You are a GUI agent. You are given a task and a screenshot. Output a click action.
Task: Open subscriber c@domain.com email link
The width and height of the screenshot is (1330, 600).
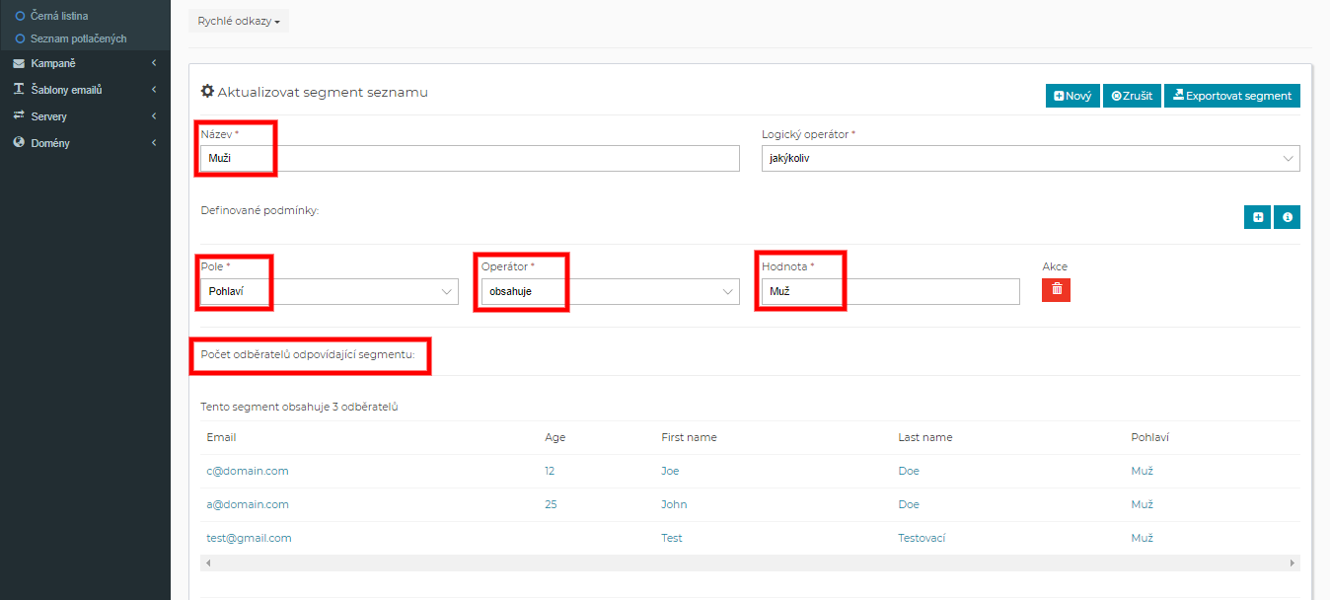(248, 471)
